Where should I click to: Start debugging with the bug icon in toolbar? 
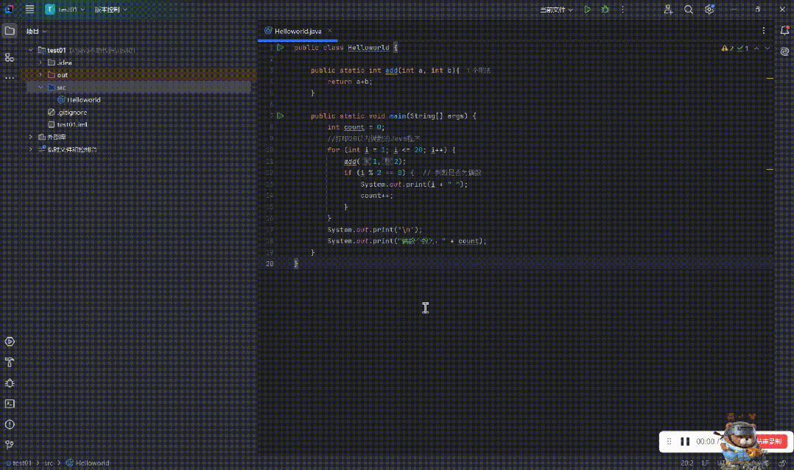(x=605, y=10)
